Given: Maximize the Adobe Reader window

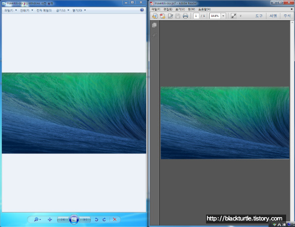Looking at the screenshot, I should point(280,2).
